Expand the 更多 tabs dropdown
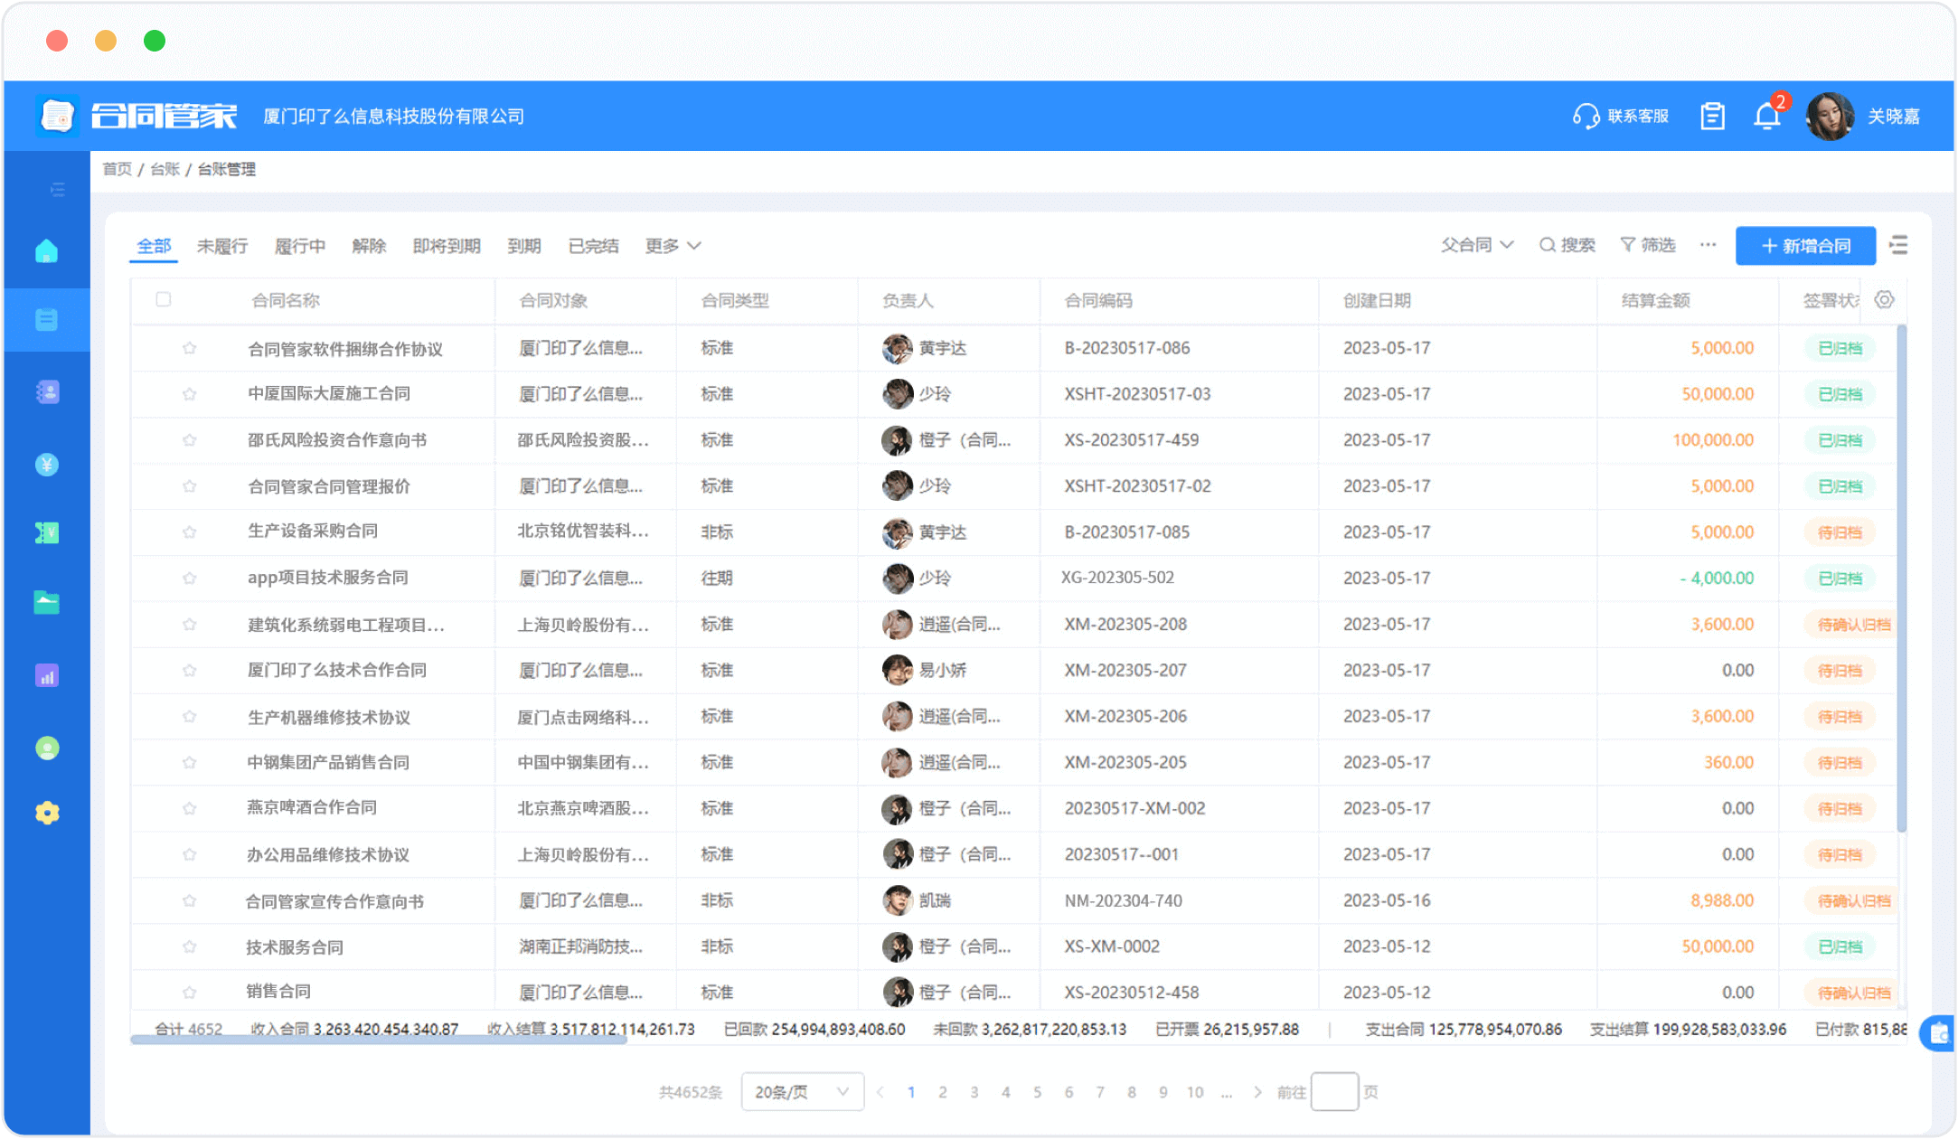 tap(673, 246)
